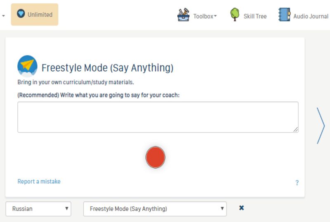The image size is (330, 222).
Task: Click the Audio Journal notebook icon
Action: (285, 15)
